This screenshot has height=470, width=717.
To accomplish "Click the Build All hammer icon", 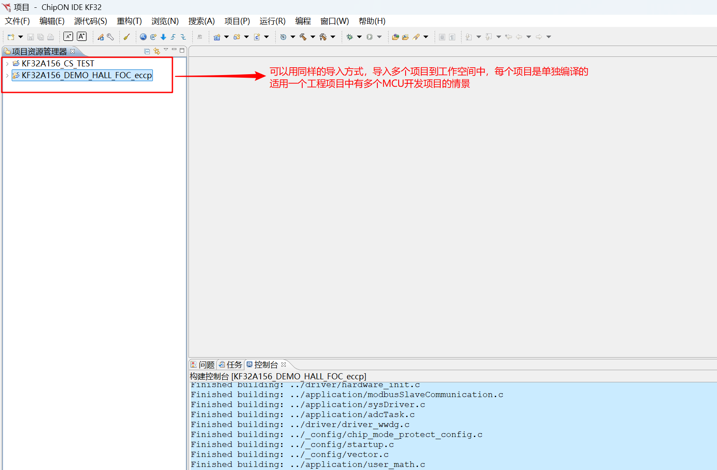I will [323, 37].
